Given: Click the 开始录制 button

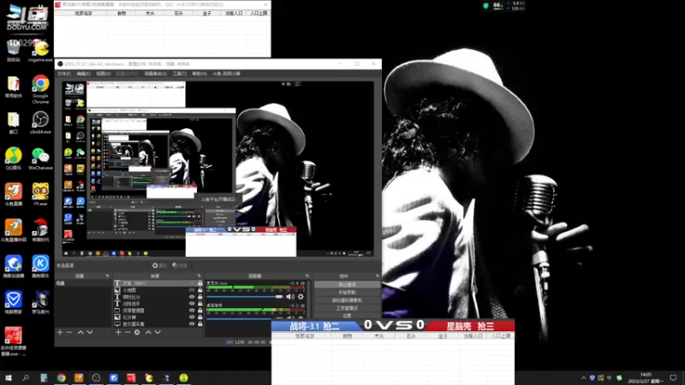Looking at the screenshot, I should point(347,293).
